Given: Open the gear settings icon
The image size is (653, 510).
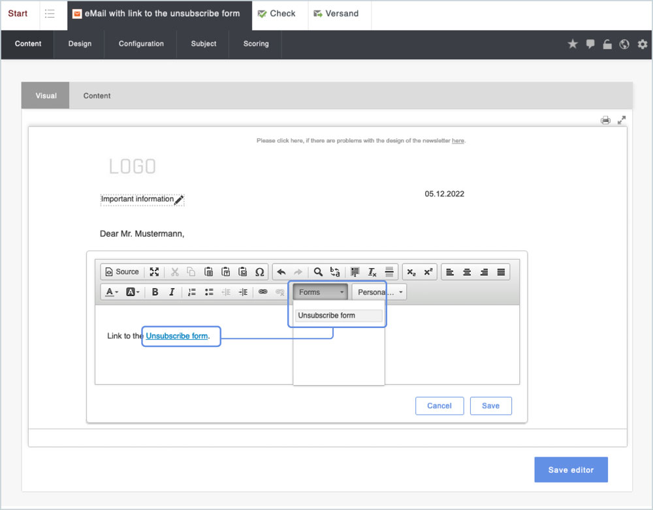Looking at the screenshot, I should (x=643, y=44).
